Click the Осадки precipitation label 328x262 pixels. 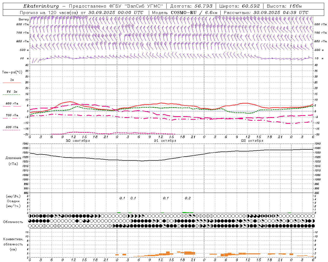click(13, 201)
